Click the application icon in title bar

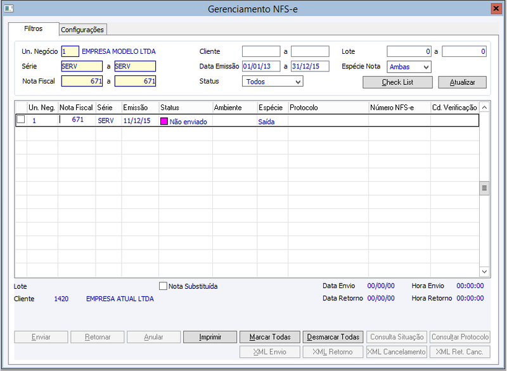(x=9, y=8)
